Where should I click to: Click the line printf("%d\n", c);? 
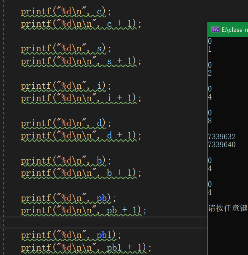(66, 12)
